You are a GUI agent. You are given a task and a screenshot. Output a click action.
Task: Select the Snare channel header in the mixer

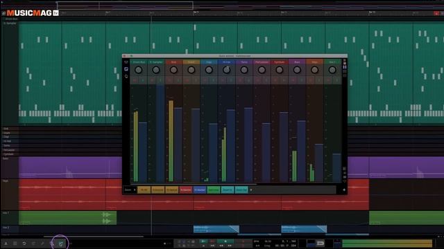[191, 62]
